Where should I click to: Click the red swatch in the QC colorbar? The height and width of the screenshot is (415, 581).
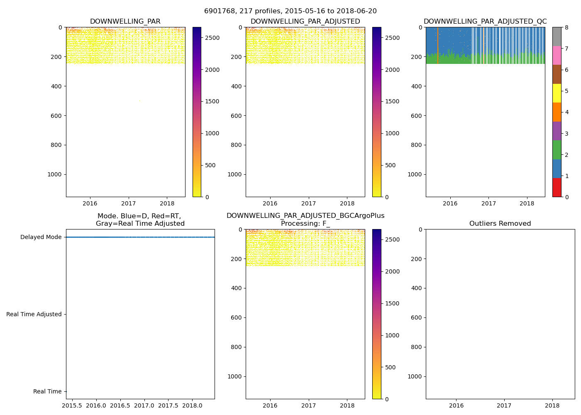(x=557, y=188)
